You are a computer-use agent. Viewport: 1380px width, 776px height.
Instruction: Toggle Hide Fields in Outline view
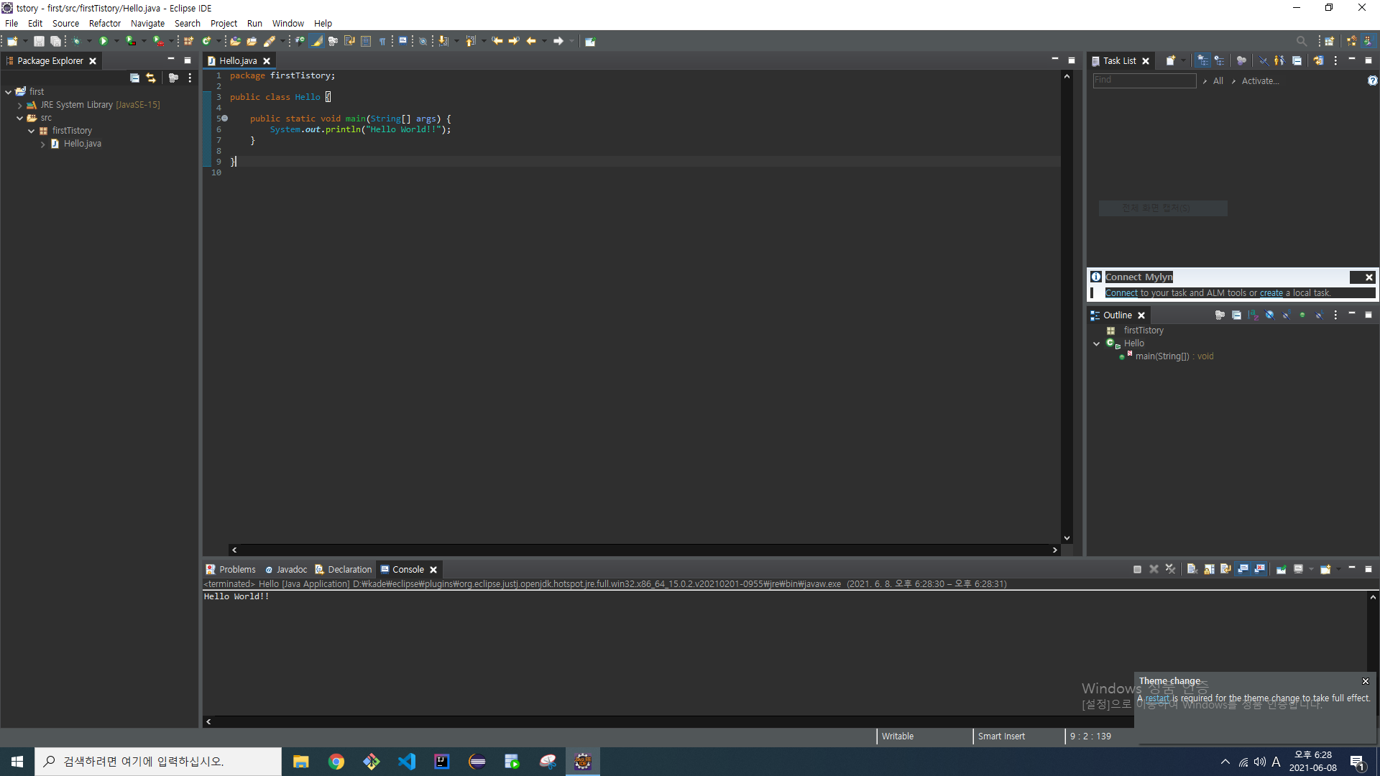1269,315
